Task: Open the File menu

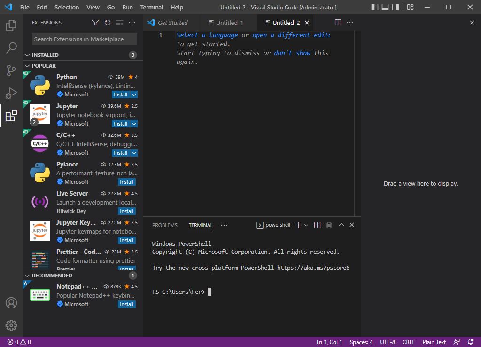Action: 24,7
